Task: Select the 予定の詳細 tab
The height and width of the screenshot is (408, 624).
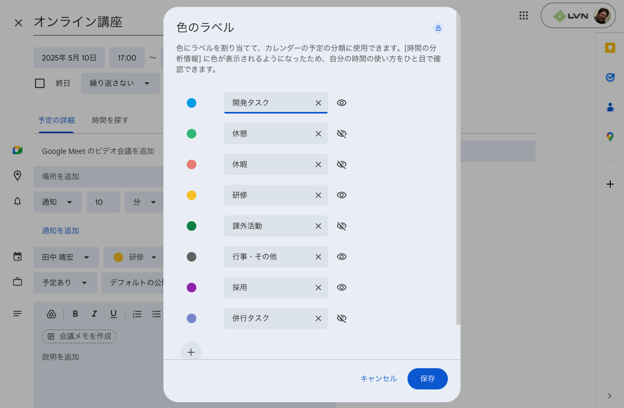Action: 56,120
